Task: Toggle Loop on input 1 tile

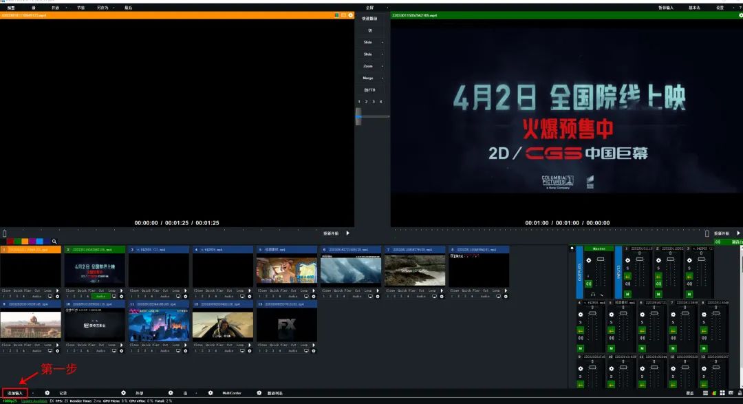Action: pyautogui.click(x=48, y=290)
